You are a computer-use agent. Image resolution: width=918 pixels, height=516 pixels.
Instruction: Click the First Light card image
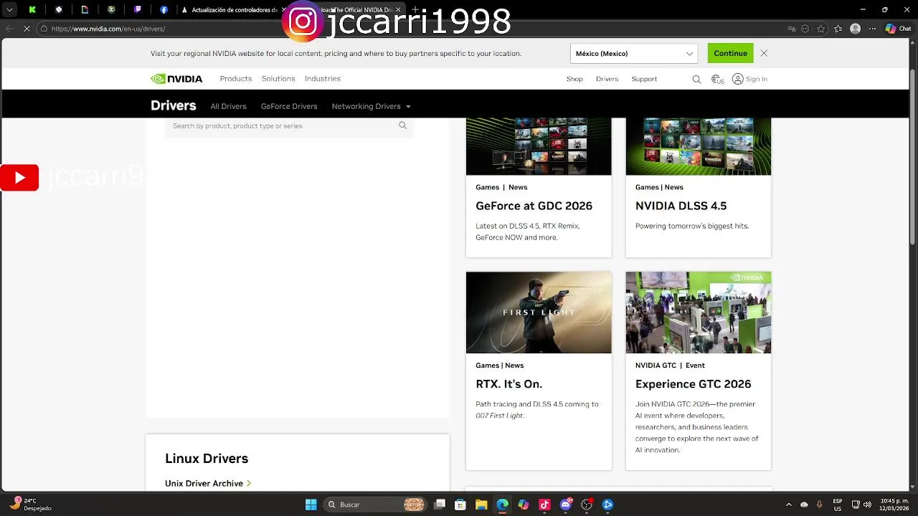(x=539, y=312)
